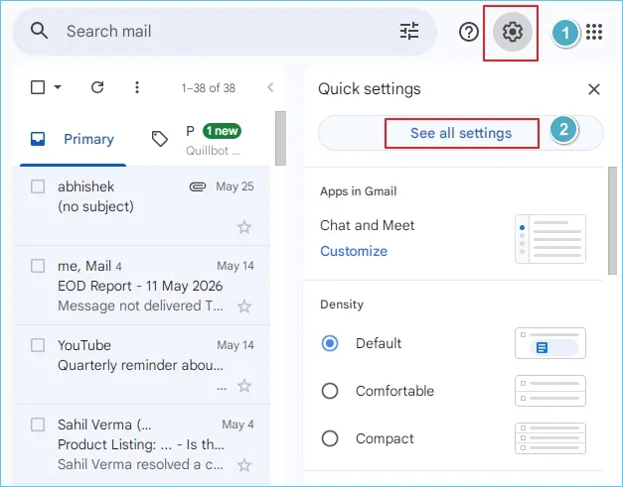
Task: Toggle the select all checkbox
Action: point(38,87)
